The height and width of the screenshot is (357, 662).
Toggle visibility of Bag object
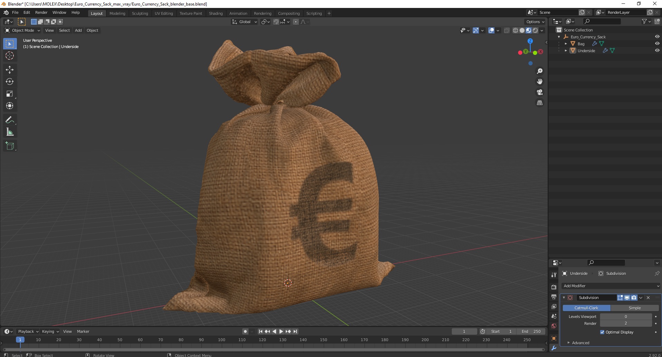(x=657, y=44)
